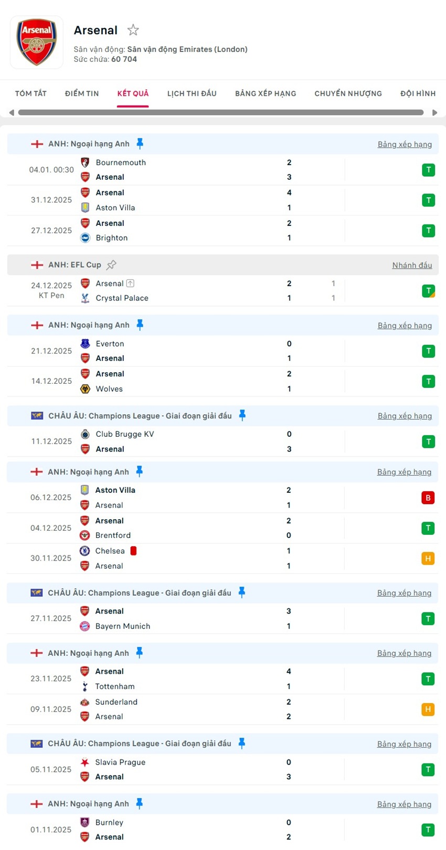Click the orange H badge for Chelsea draw
446x850 pixels.
click(428, 558)
